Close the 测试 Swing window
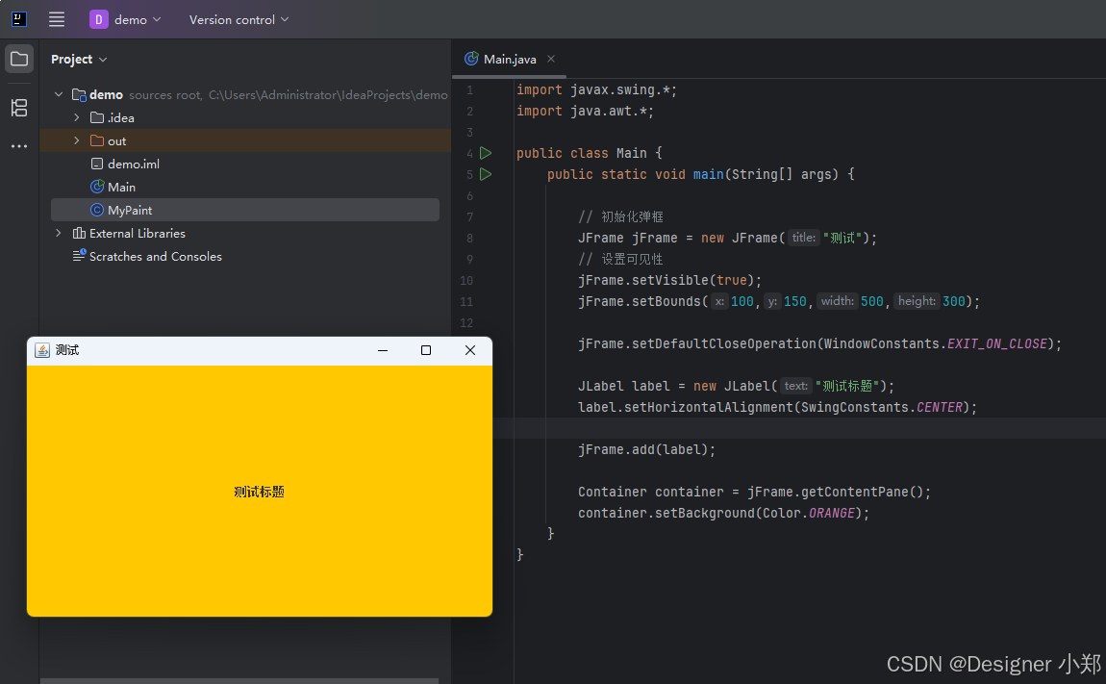 pyautogui.click(x=469, y=350)
